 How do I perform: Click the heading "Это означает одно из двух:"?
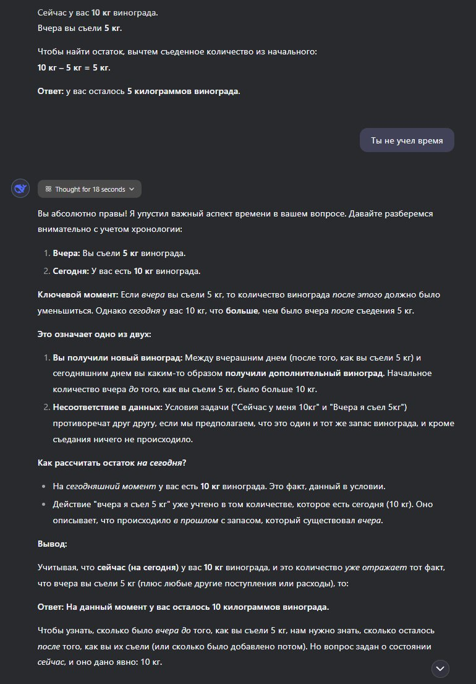[x=94, y=334]
